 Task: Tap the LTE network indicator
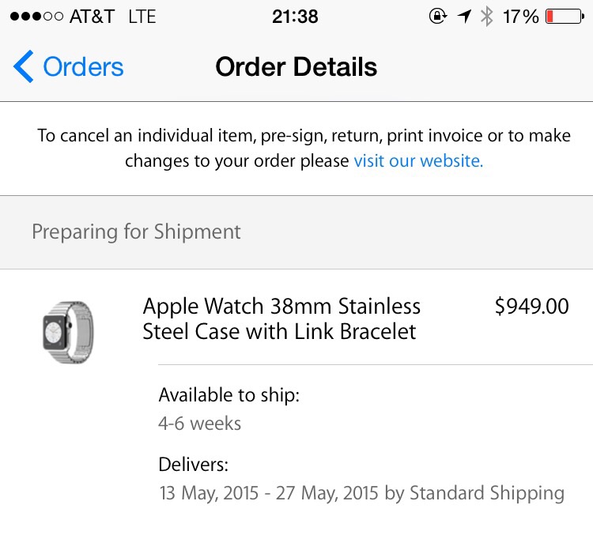(x=143, y=17)
